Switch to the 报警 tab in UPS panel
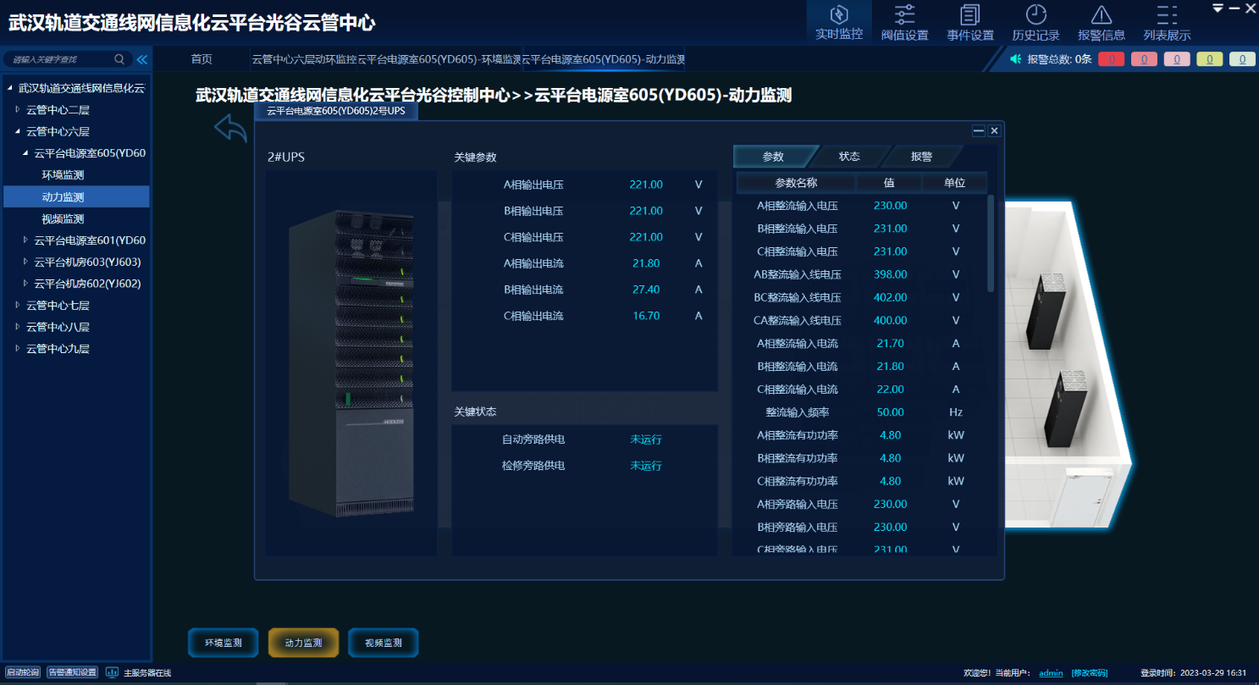The image size is (1259, 685). tap(921, 157)
